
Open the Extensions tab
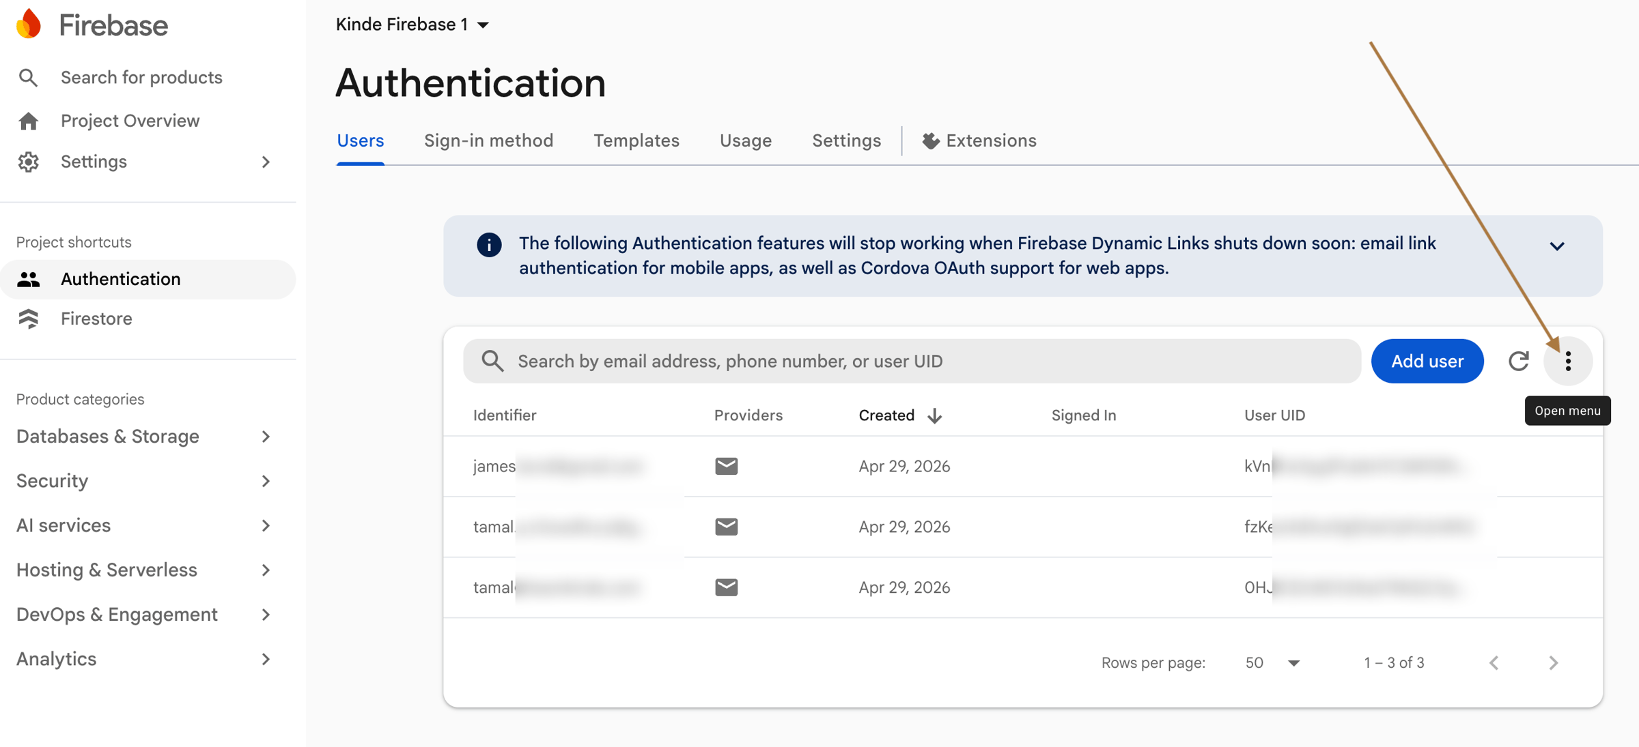pos(979,141)
